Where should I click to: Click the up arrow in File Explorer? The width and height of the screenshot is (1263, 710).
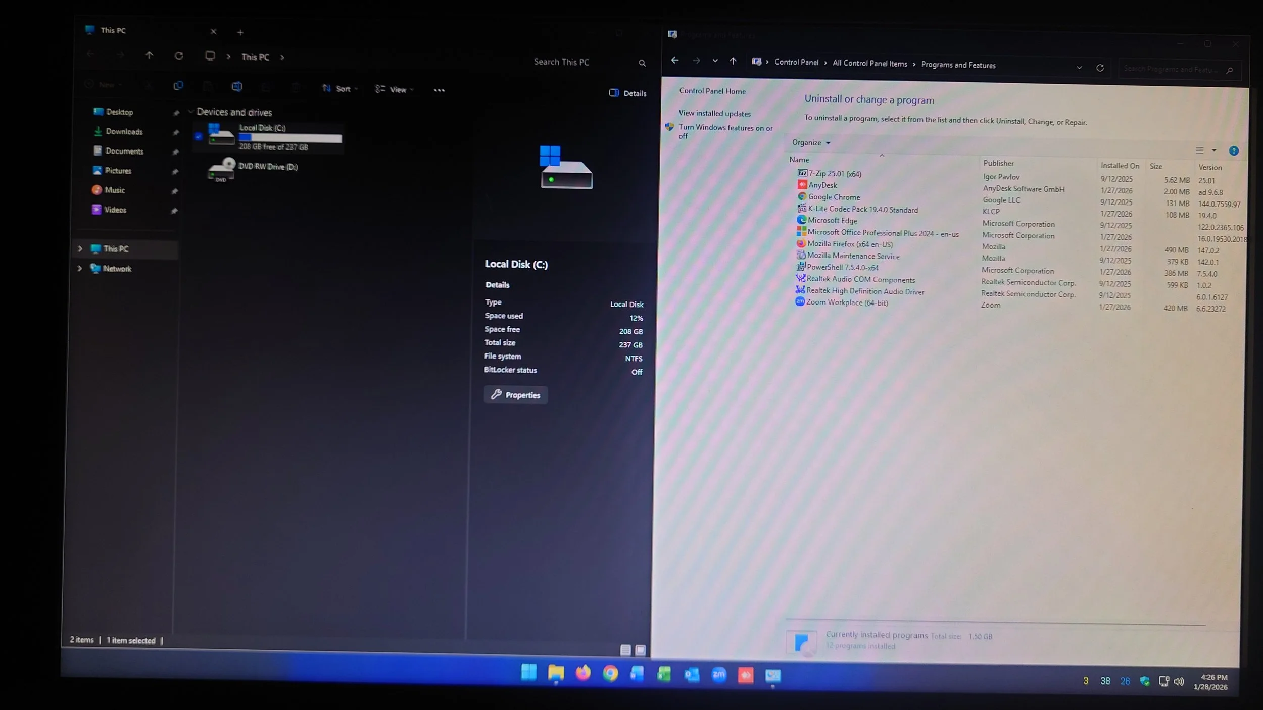149,55
